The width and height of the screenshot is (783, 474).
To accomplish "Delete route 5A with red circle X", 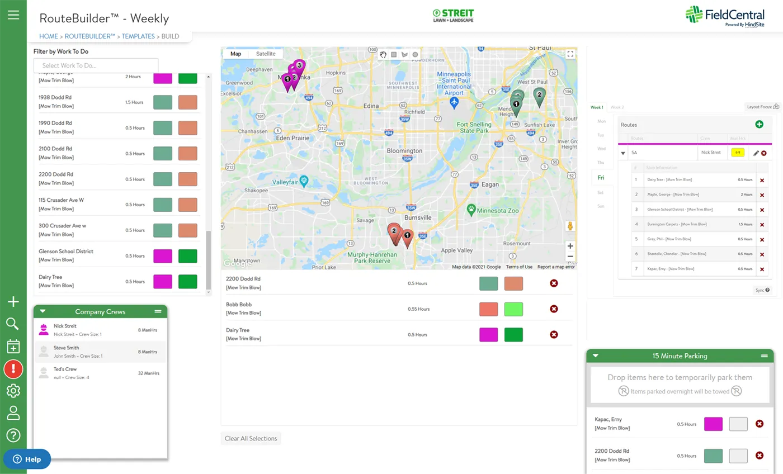I will click(x=764, y=153).
